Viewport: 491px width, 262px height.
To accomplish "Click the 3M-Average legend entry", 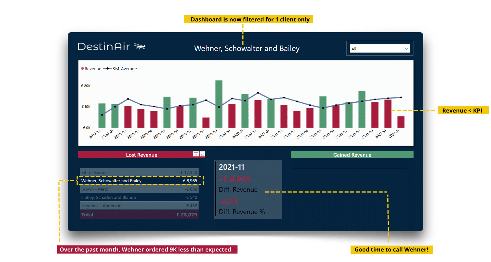I will [x=120, y=69].
